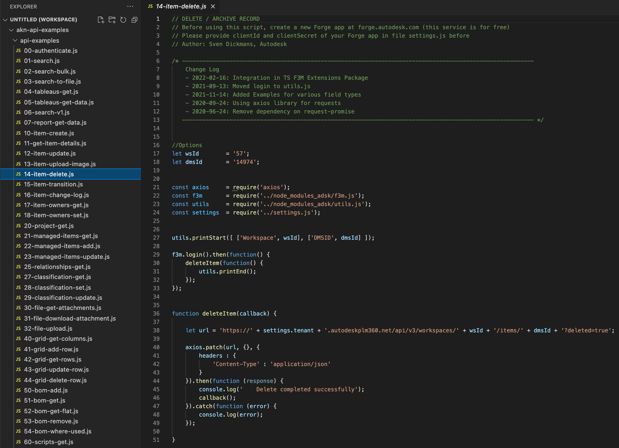This screenshot has height=448, width=619.
Task: Open 31-file-download-attachment.js file
Action: point(70,318)
